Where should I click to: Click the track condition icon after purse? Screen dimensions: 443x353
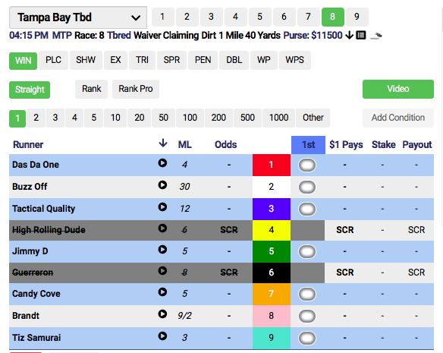(376, 36)
